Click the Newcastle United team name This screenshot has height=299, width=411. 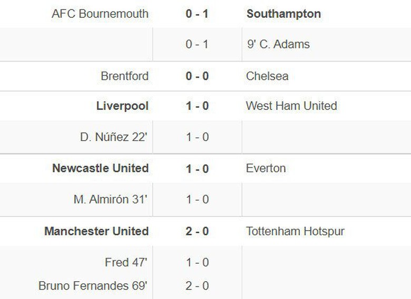[100, 168]
